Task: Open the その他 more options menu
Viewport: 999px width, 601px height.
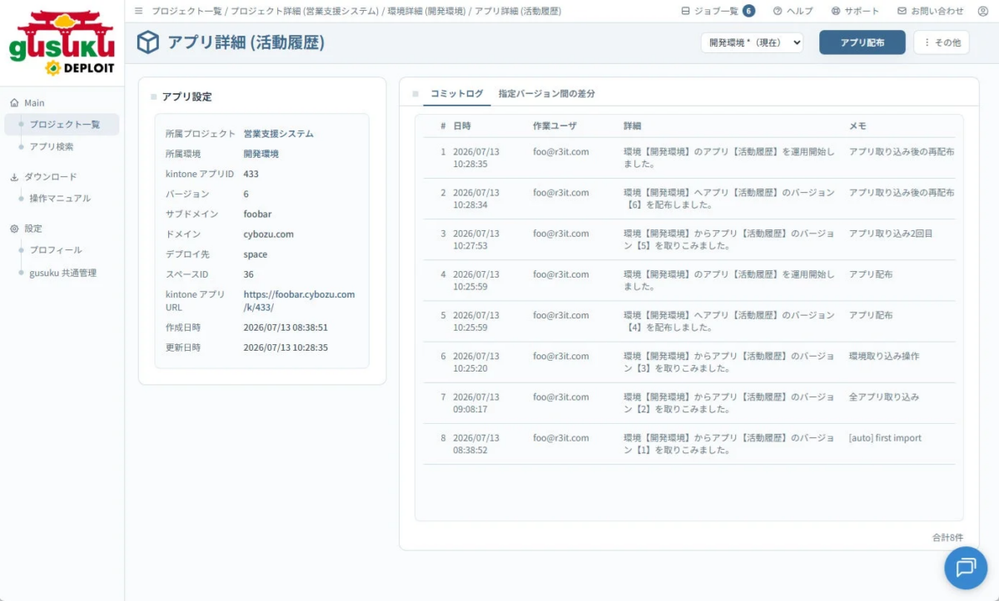Action: 942,42
